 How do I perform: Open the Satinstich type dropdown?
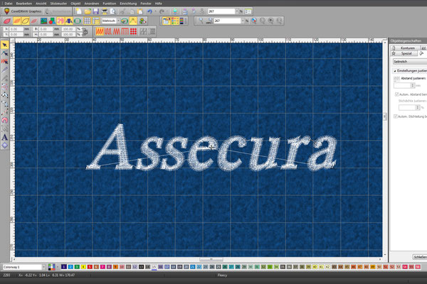point(410,62)
